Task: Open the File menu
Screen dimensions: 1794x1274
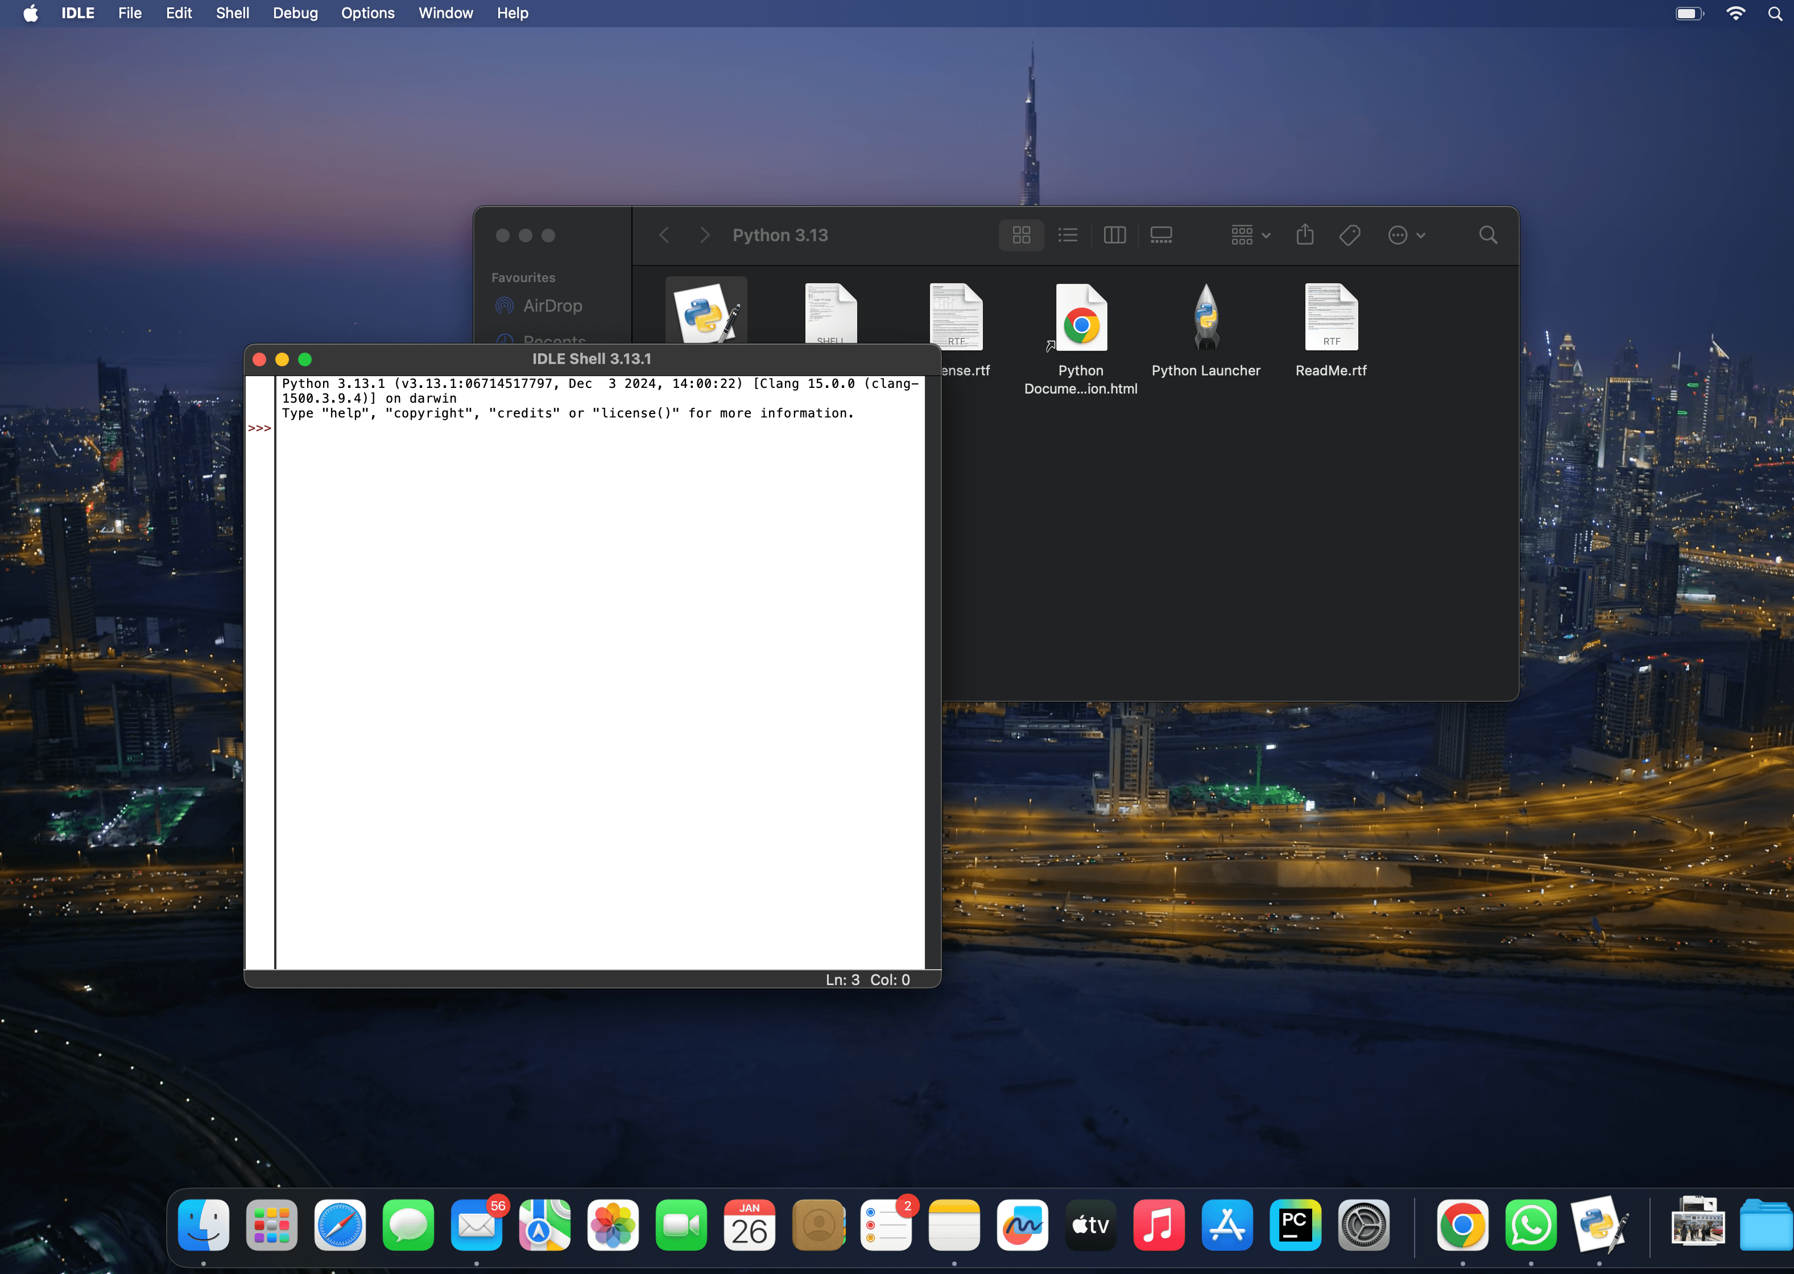Action: [130, 13]
